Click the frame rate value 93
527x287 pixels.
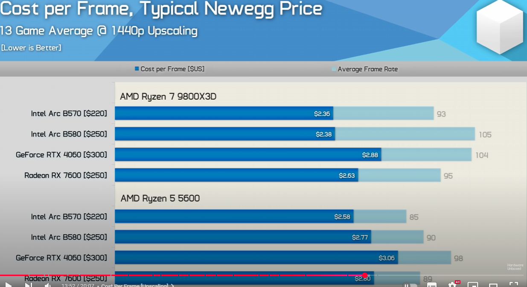click(441, 114)
